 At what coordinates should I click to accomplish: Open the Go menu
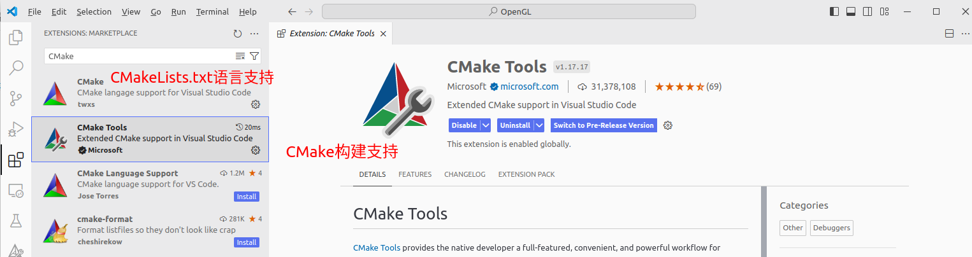pos(156,11)
